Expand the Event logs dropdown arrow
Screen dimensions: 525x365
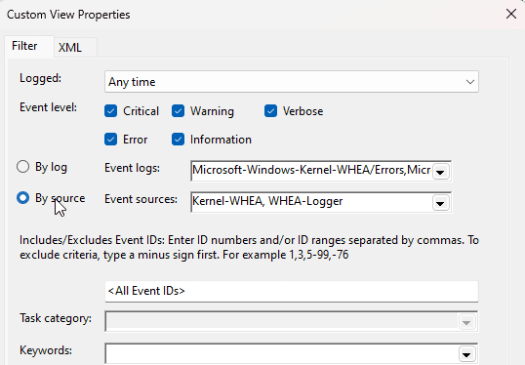tap(440, 172)
